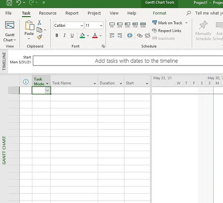Open the font size 11 dropdown
Viewport: 223px width, 203px height.
pos(101,26)
